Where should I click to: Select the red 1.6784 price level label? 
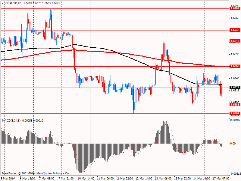click(x=235, y=8)
